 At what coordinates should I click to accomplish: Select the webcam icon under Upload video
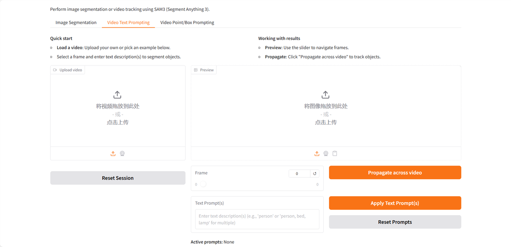tap(123, 154)
